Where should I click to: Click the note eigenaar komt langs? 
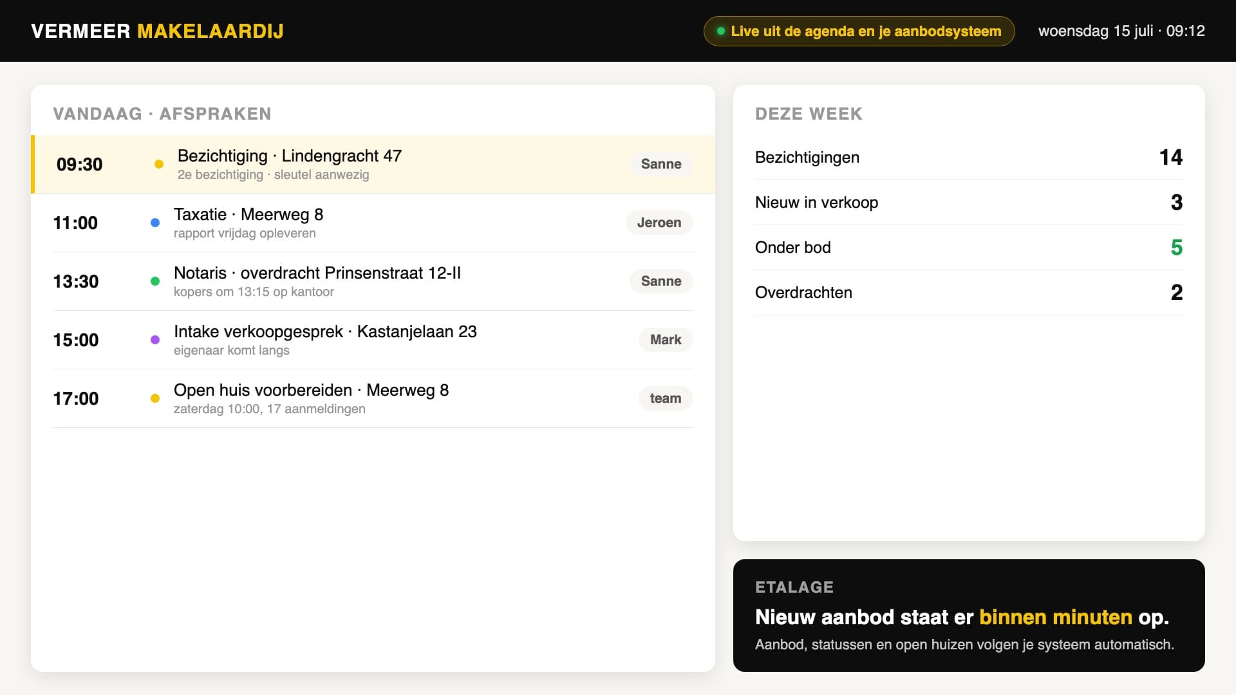232,350
